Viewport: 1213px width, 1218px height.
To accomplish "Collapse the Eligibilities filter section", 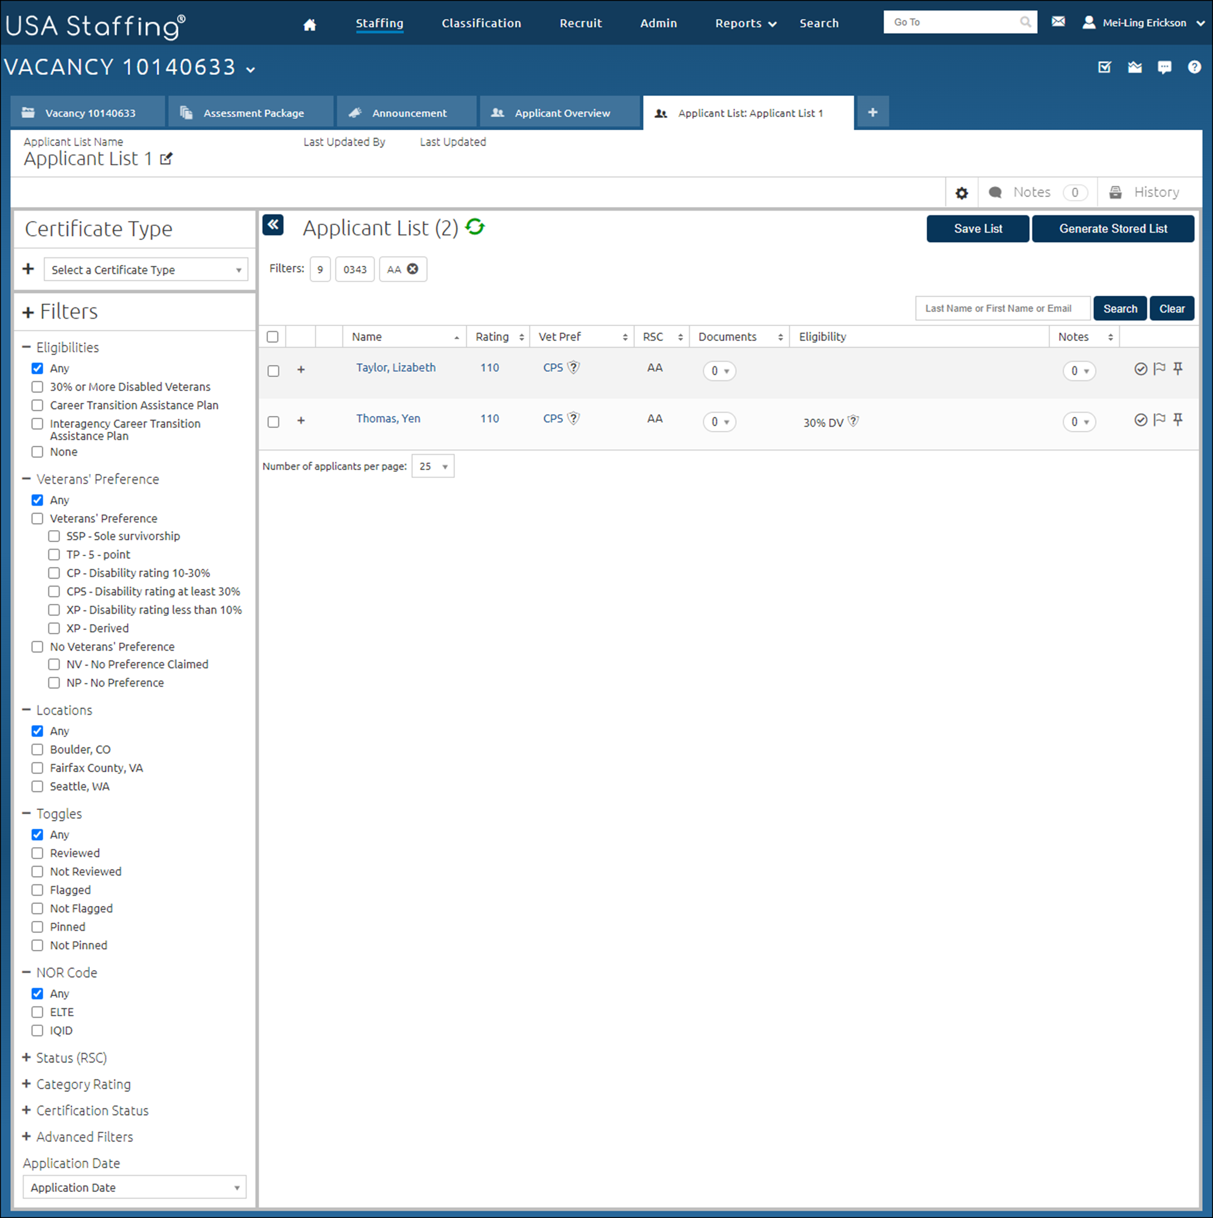I will click(x=27, y=347).
